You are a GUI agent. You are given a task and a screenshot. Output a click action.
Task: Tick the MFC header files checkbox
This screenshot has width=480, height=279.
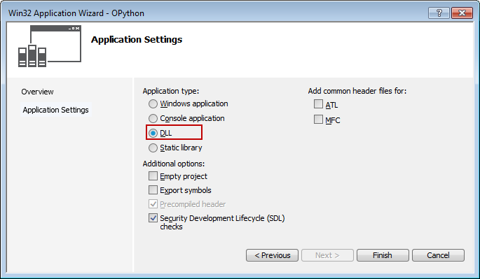click(318, 119)
